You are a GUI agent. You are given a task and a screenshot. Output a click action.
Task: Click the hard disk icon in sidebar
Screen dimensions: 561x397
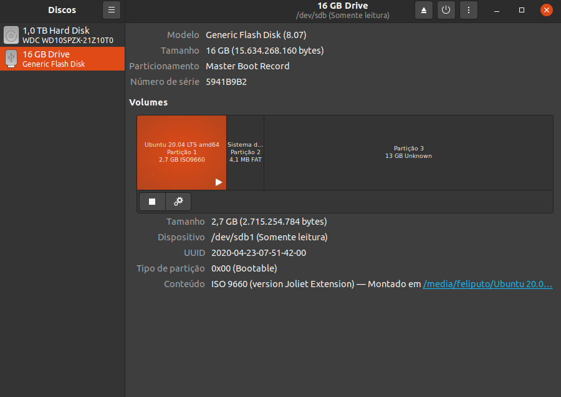tap(11, 35)
